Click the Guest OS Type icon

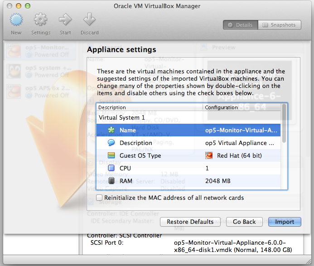(x=111, y=155)
